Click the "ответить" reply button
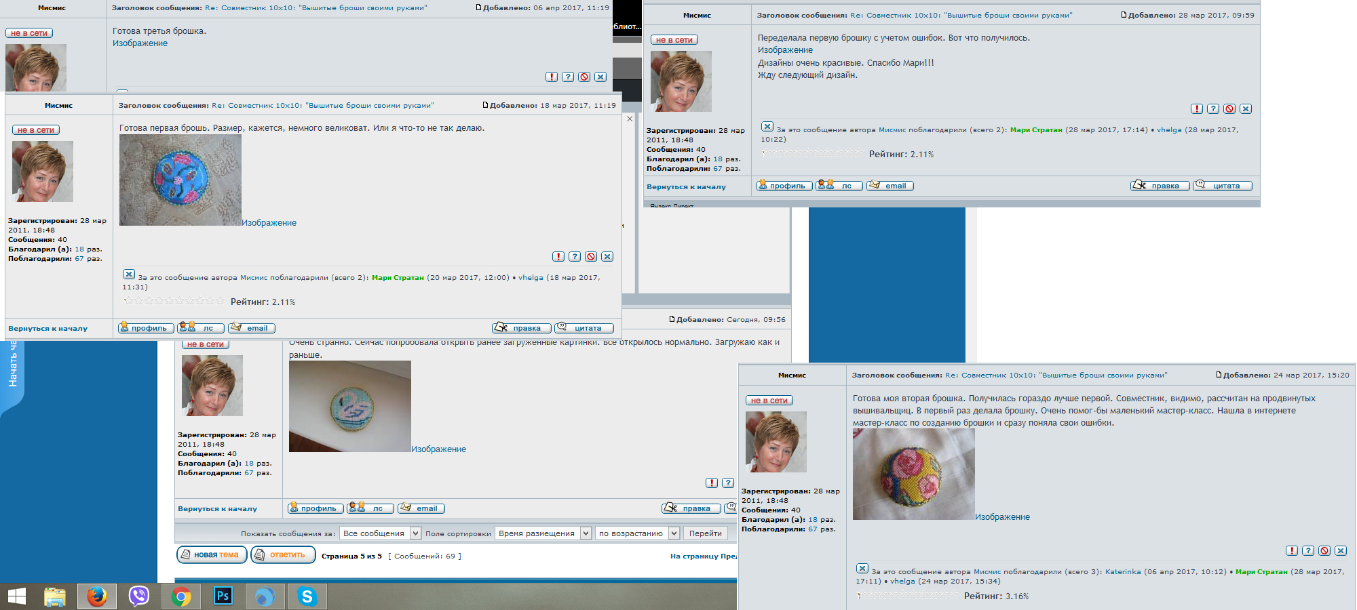 pos(283,555)
